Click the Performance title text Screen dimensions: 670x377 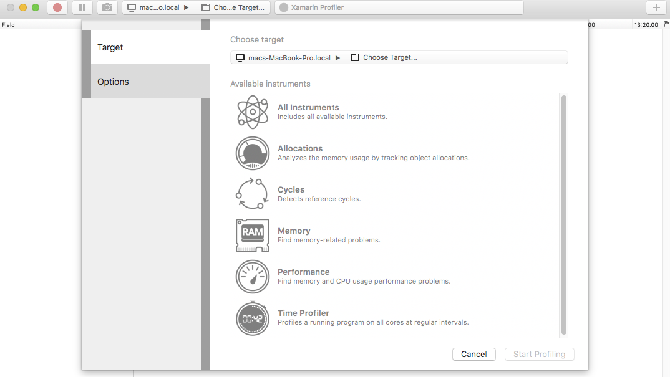coord(303,272)
